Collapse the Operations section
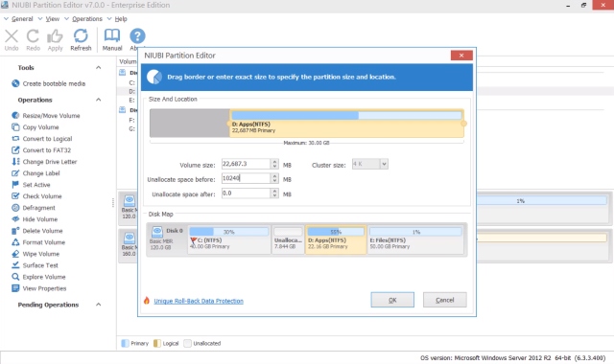 pyautogui.click(x=98, y=100)
